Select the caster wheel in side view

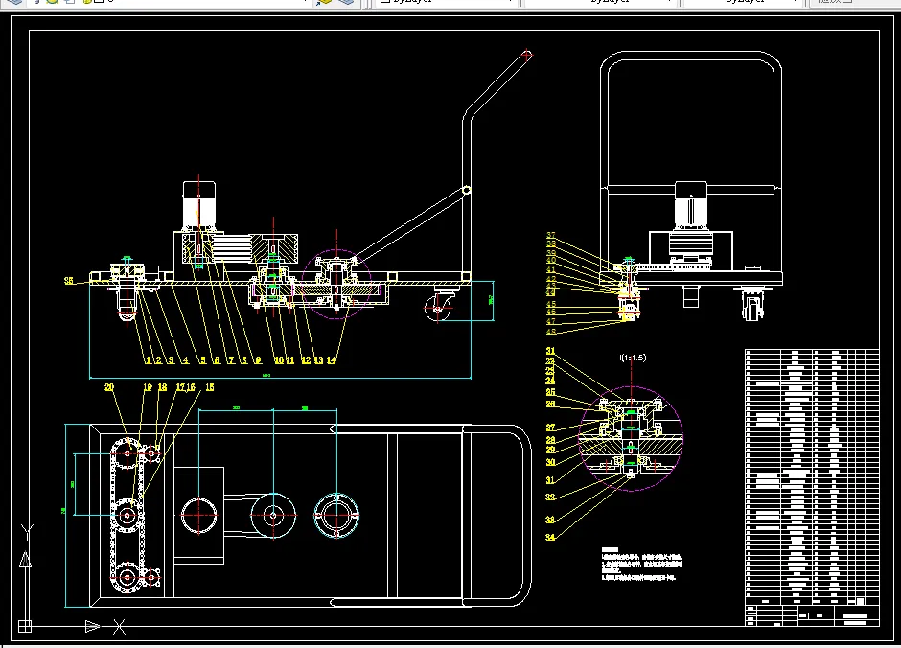[x=752, y=303]
